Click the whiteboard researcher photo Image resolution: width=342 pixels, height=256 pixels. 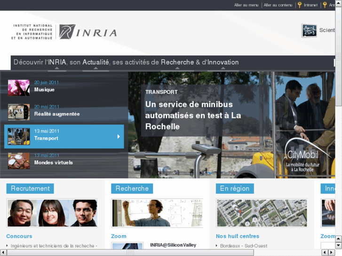tap(157, 213)
